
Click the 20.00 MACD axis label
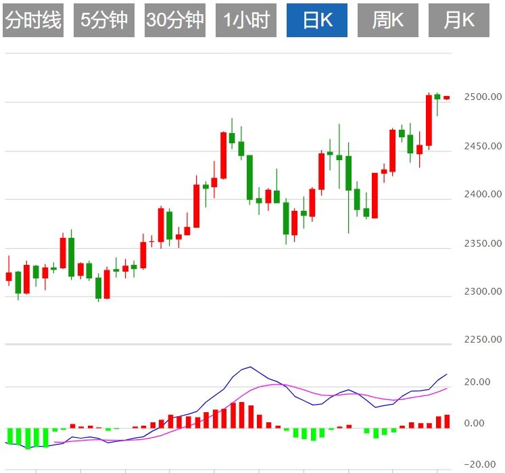[x=477, y=382]
